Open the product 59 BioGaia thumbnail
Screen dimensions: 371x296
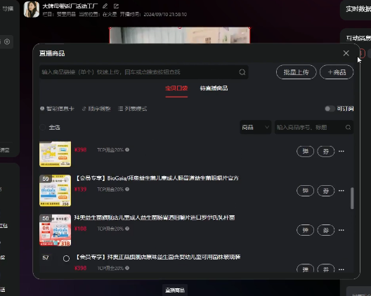point(55,191)
